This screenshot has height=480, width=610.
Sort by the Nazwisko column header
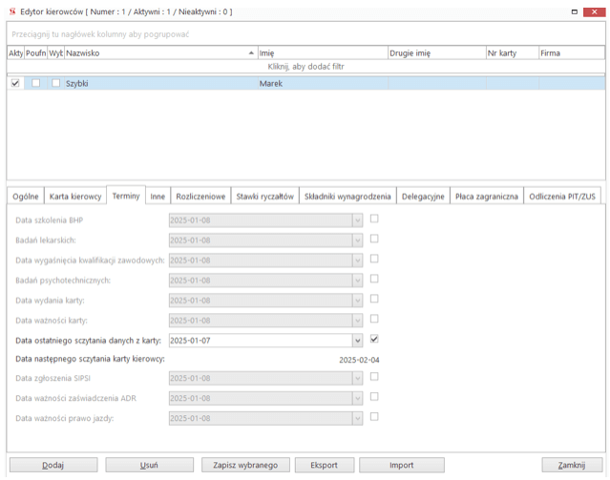[158, 53]
